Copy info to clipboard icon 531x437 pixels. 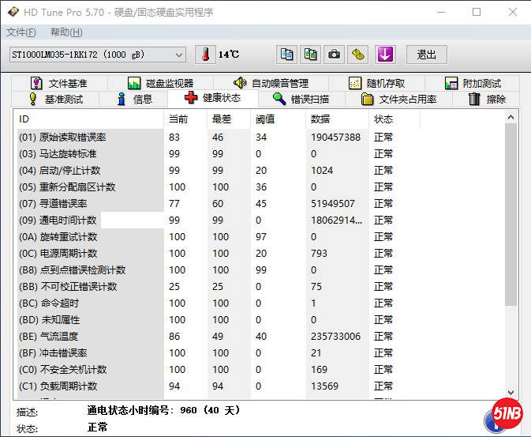point(287,55)
